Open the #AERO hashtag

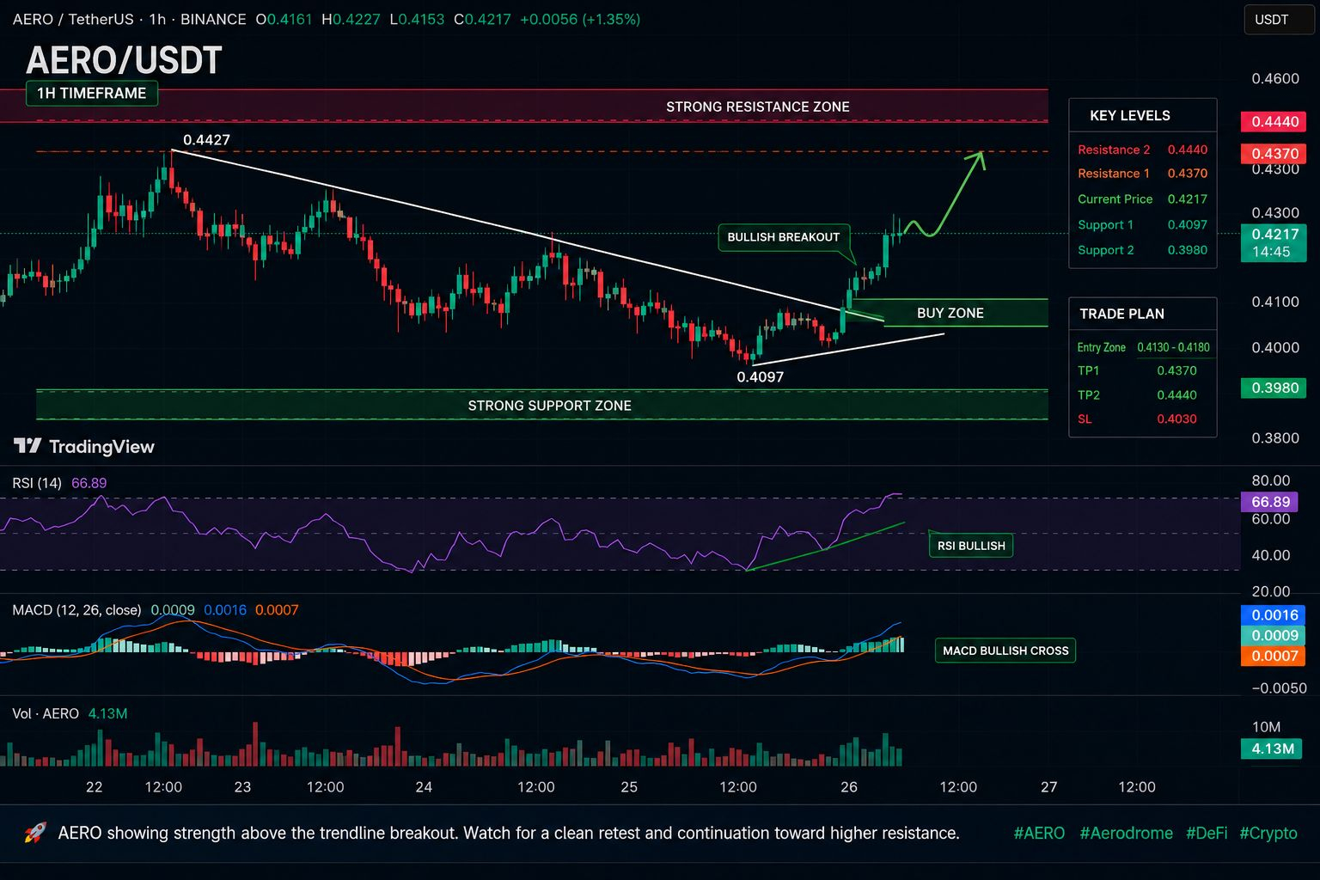click(1039, 833)
